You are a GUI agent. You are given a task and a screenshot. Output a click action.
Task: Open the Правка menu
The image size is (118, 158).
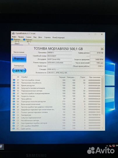pos(21,37)
